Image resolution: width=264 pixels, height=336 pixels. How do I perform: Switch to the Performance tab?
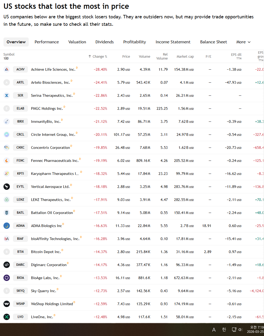click(x=47, y=42)
